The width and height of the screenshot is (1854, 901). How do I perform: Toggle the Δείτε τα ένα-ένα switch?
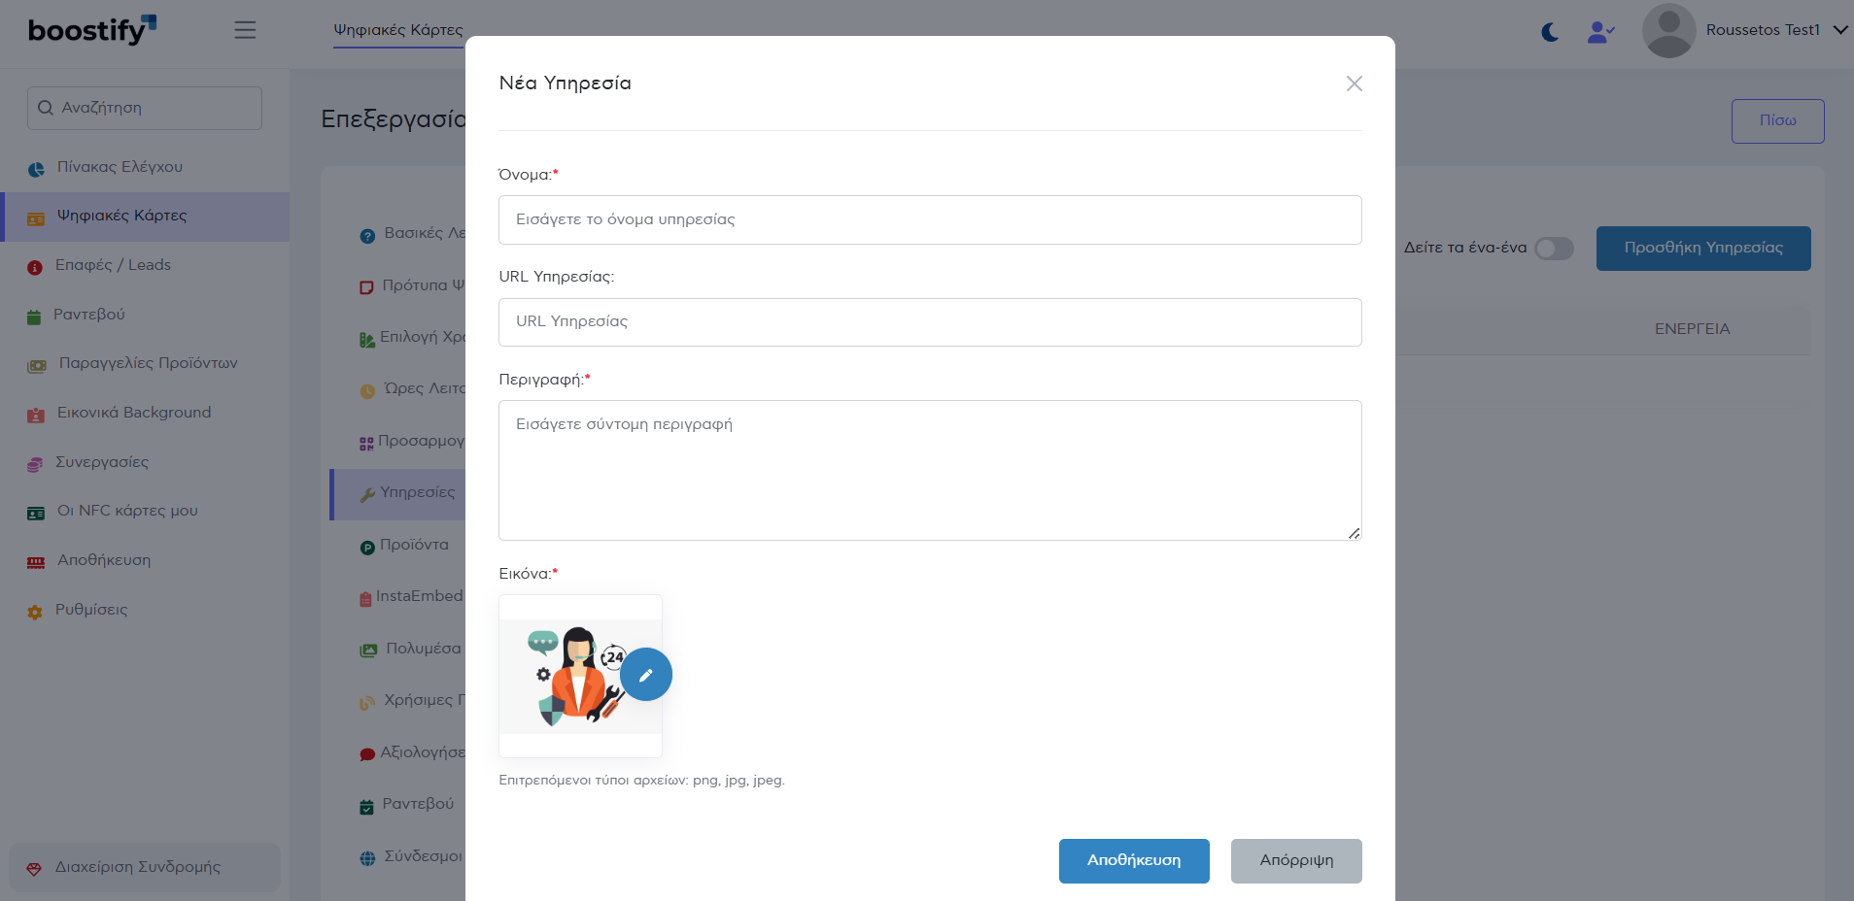pos(1554,249)
